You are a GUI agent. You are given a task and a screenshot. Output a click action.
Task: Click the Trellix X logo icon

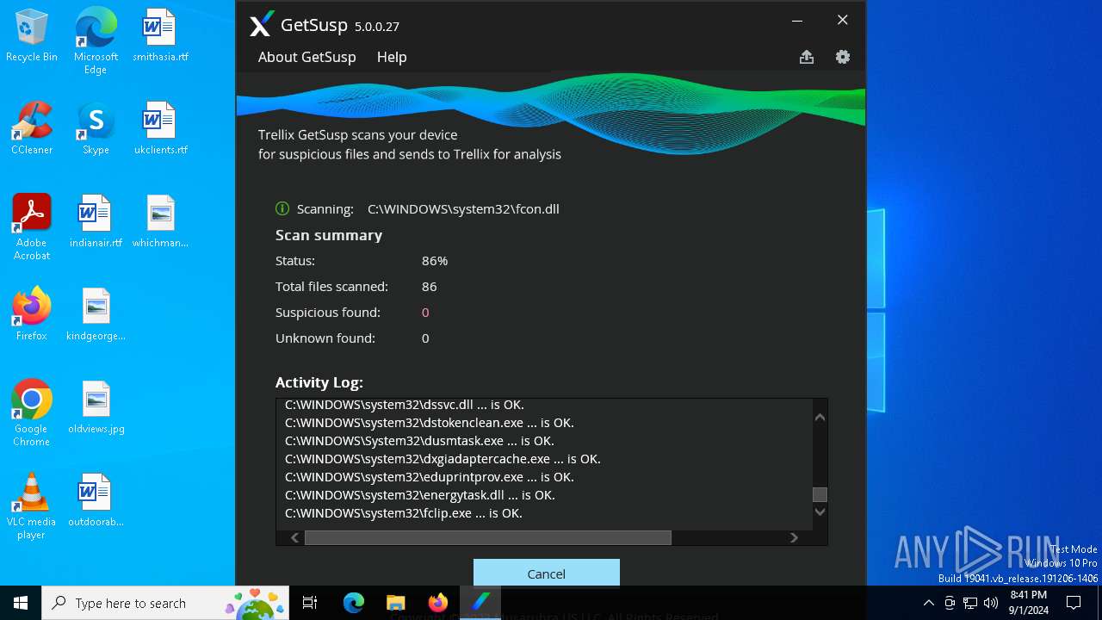click(x=262, y=24)
